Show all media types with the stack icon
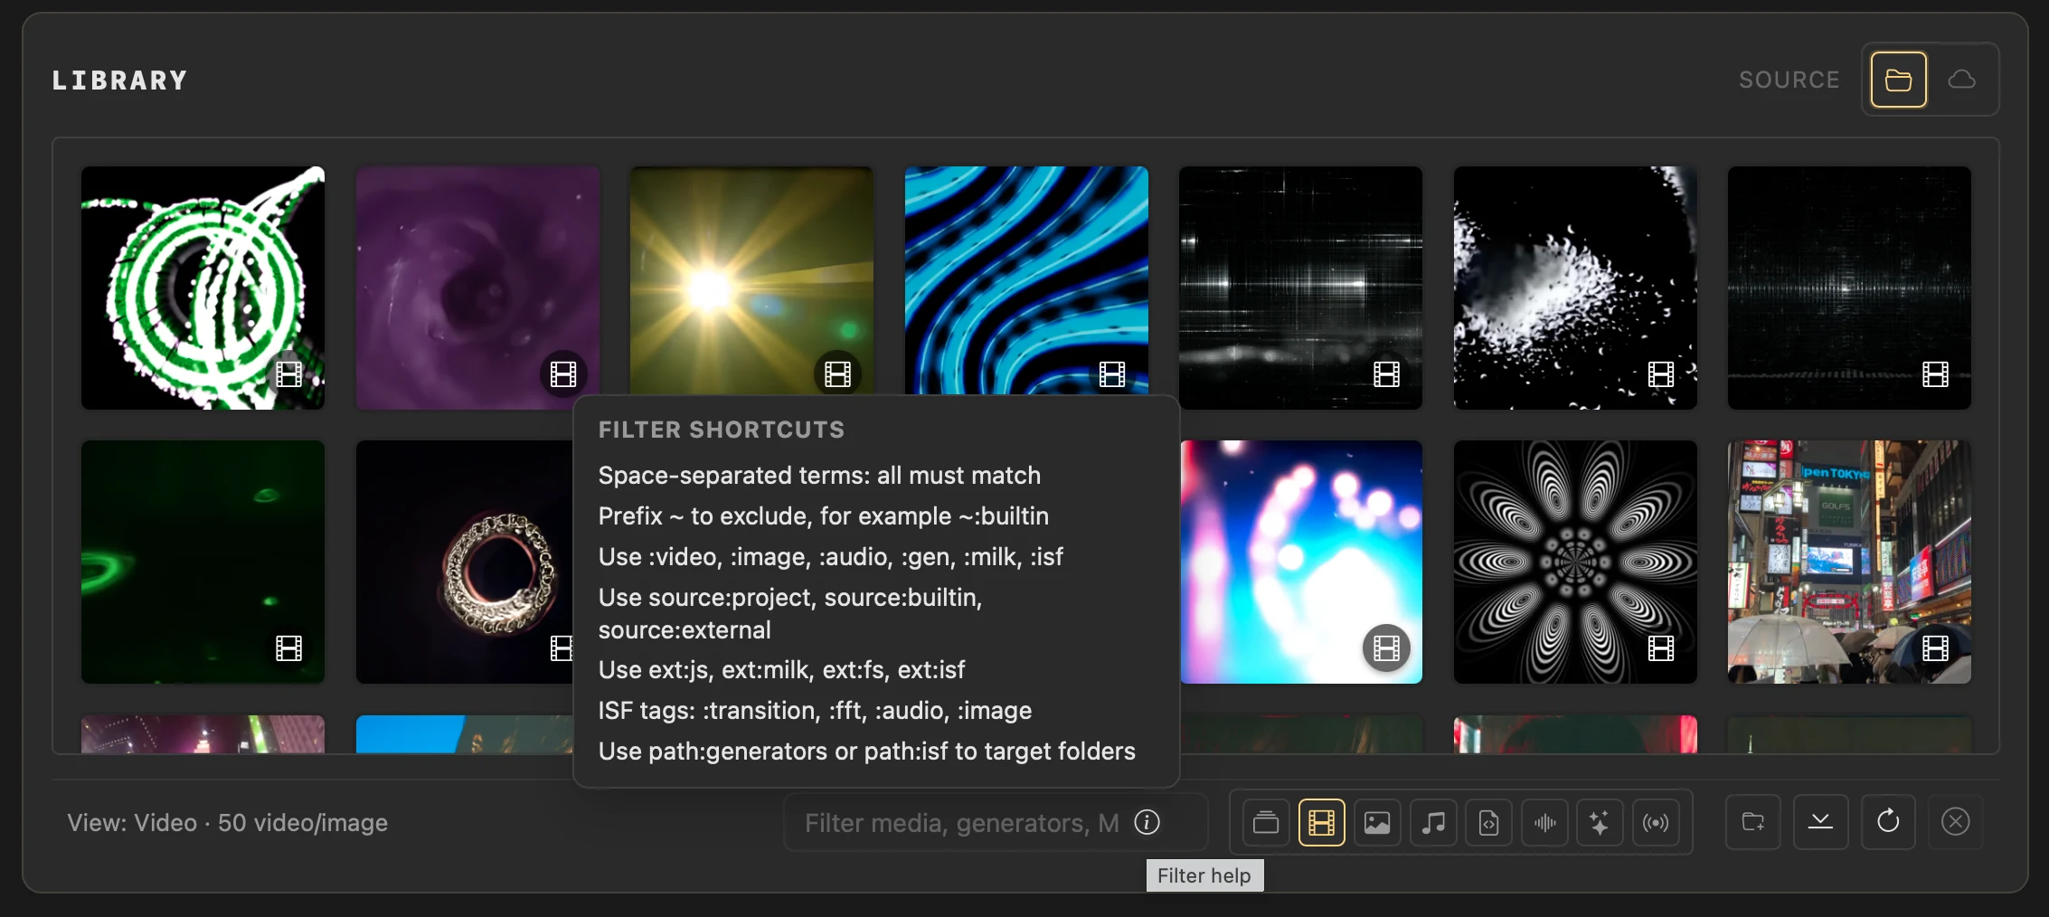This screenshot has width=2049, height=917. [x=1266, y=822]
